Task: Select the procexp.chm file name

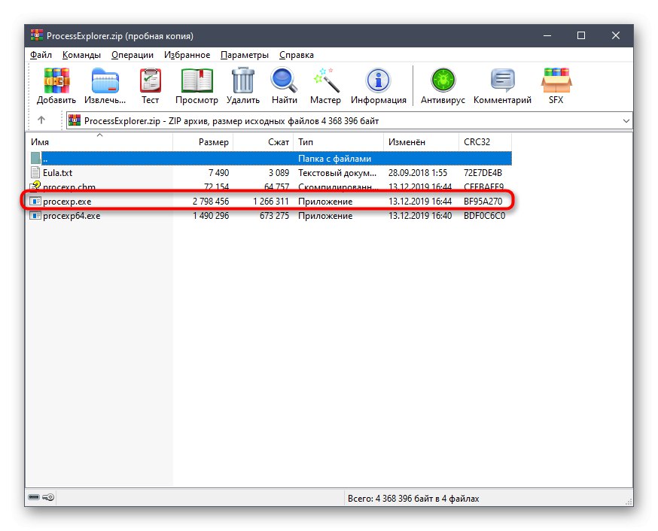Action: (x=69, y=187)
